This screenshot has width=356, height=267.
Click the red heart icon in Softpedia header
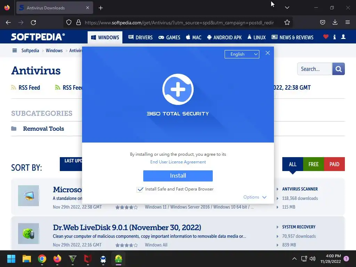(x=326, y=37)
